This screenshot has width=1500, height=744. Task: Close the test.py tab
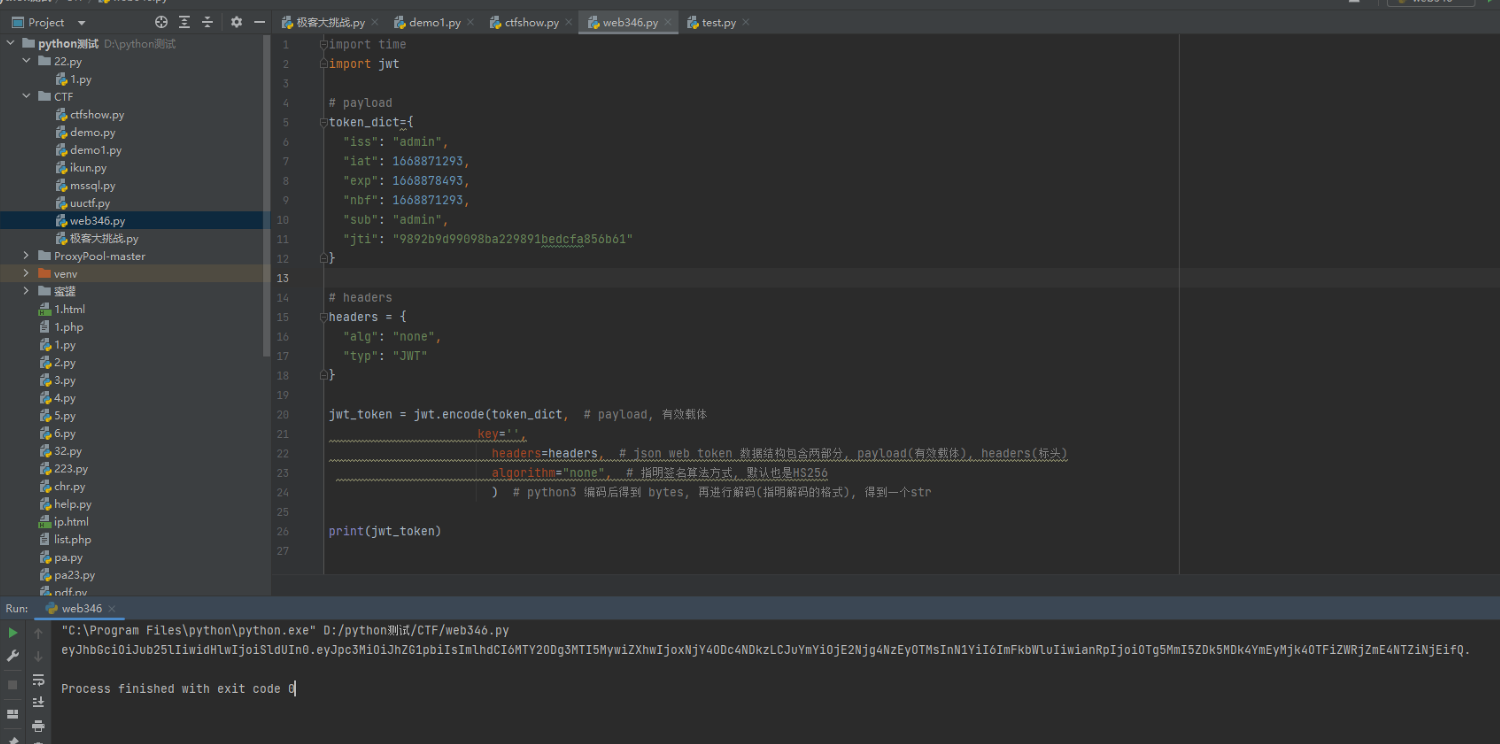pos(746,22)
